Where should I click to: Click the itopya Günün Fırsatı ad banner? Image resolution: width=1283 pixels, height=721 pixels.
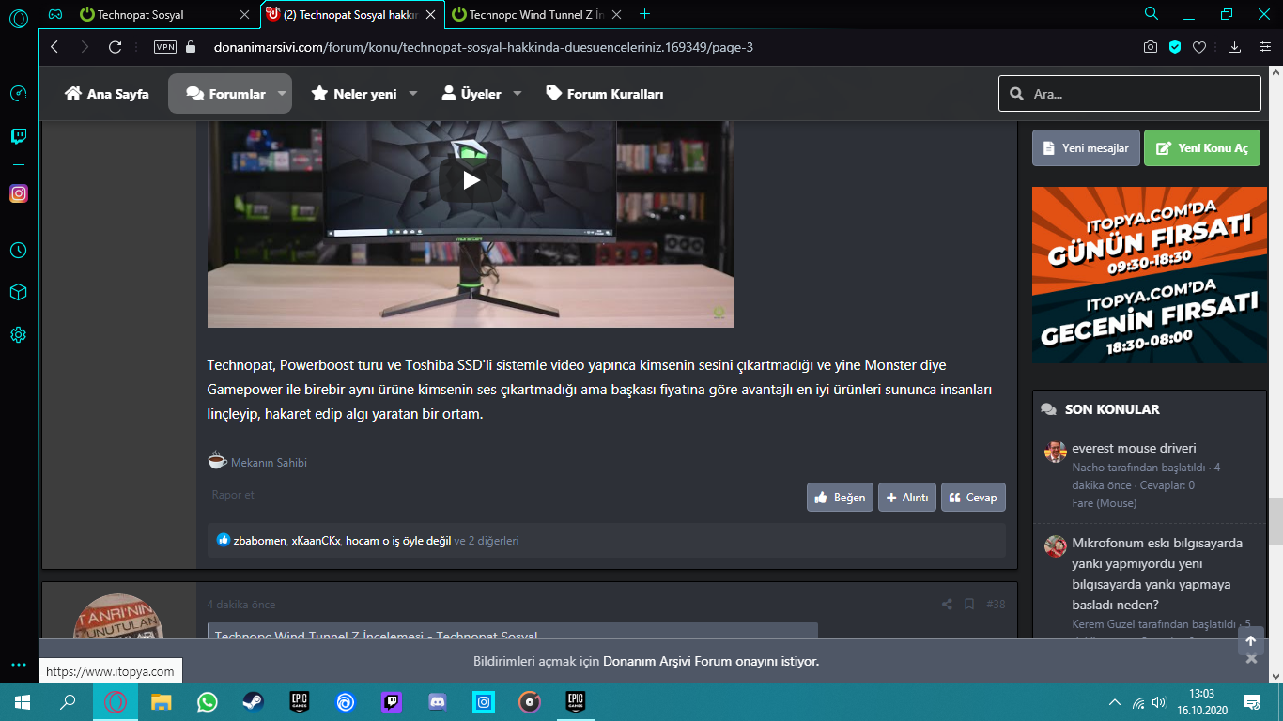tap(1149, 275)
